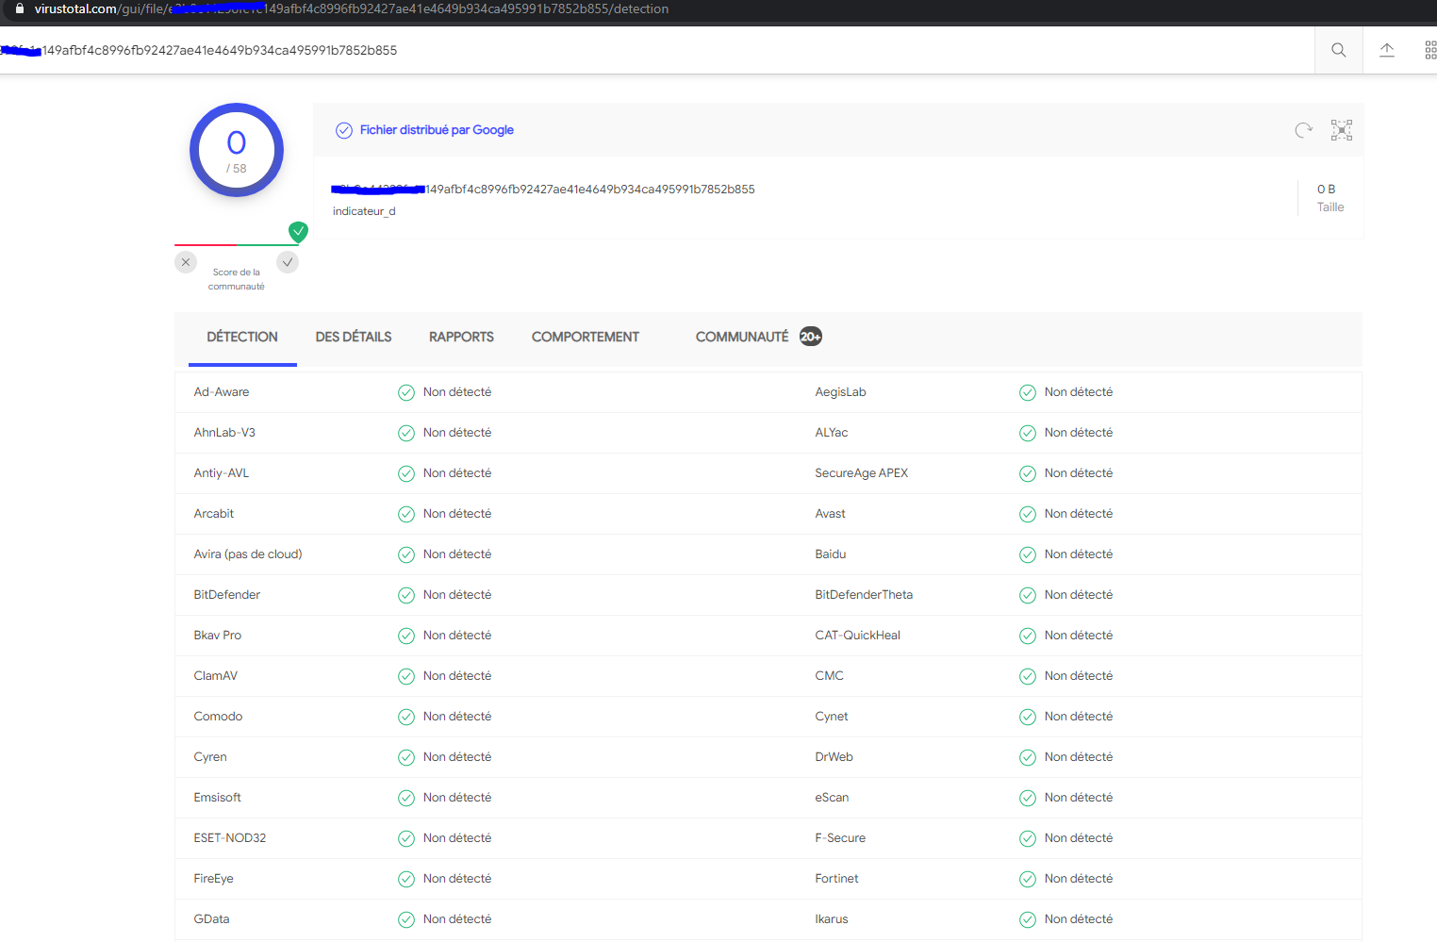Open the similarity graph icon
1437x942 pixels.
(x=1342, y=130)
